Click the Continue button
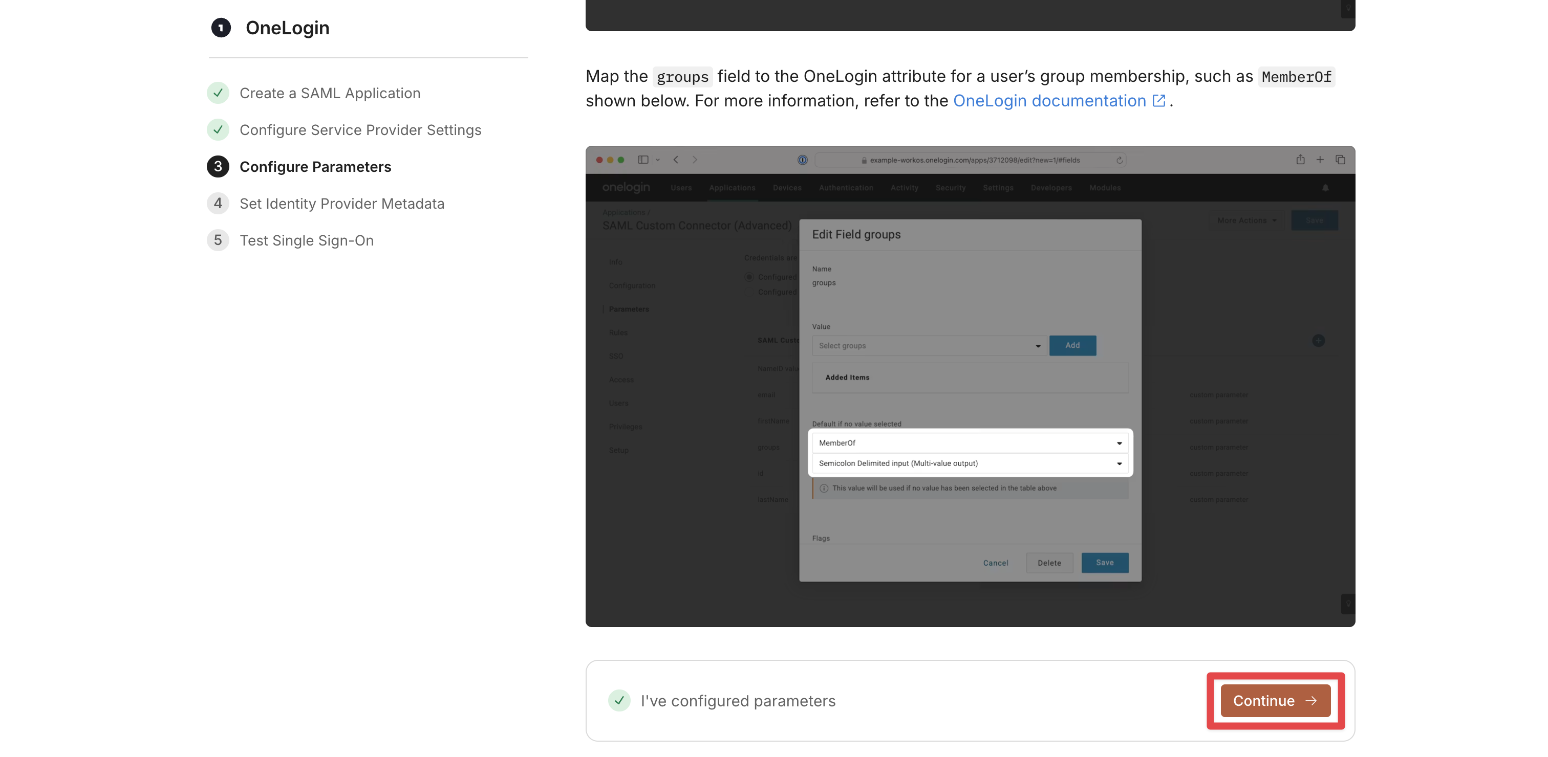 pyautogui.click(x=1275, y=701)
